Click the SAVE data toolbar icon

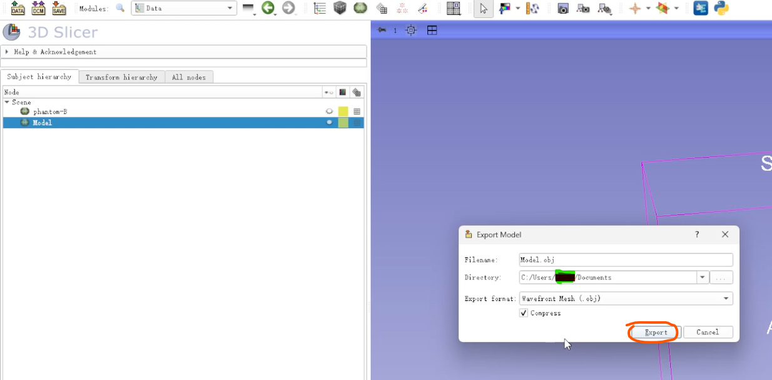59,8
